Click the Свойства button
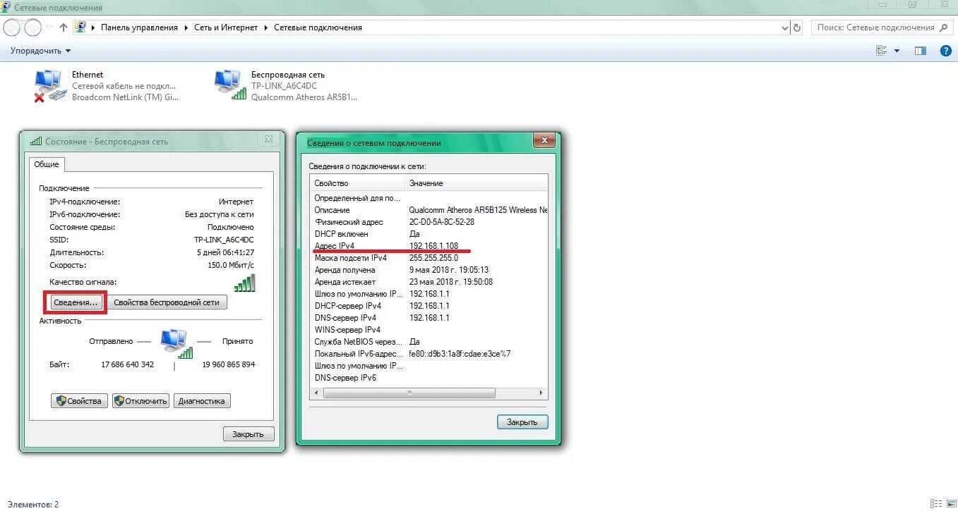 pos(79,401)
